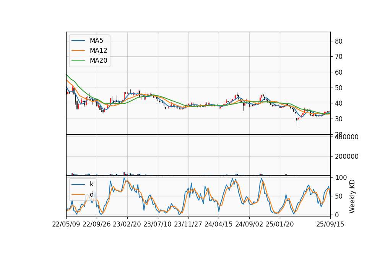Viewport: 367px width, 264px height.
Task: Click the 23/02/20 date label
Action: pos(127,224)
